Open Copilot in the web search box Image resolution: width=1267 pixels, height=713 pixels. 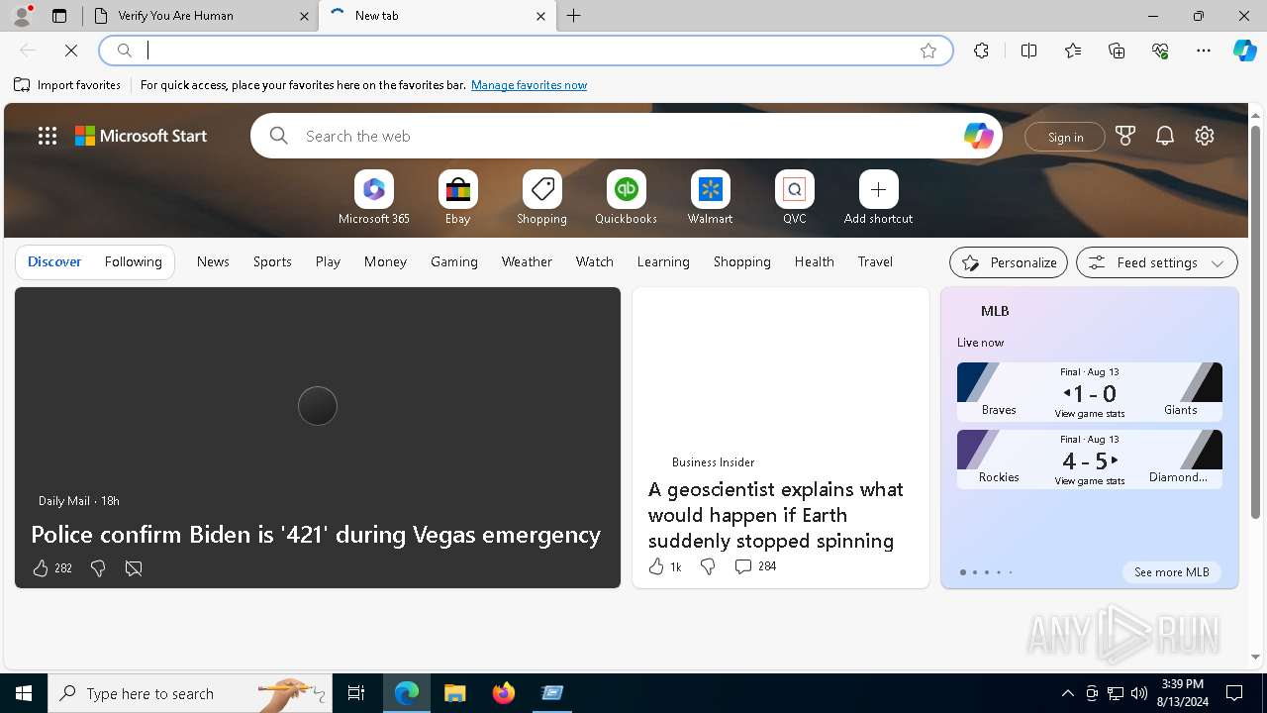click(978, 136)
